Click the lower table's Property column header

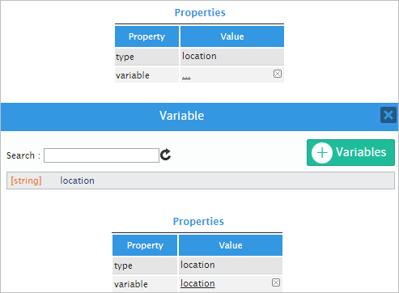(145, 245)
